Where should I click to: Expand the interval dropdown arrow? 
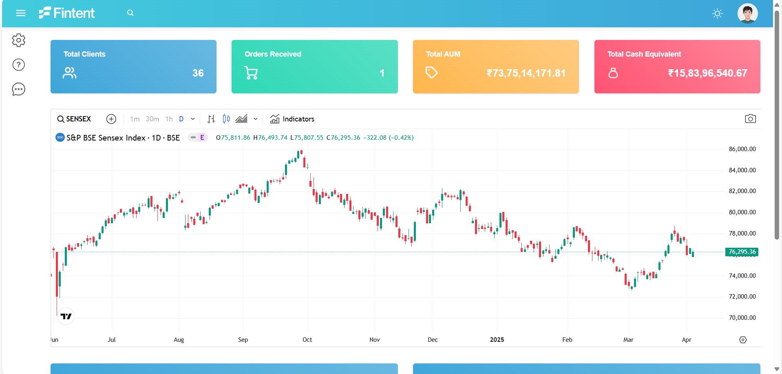193,119
